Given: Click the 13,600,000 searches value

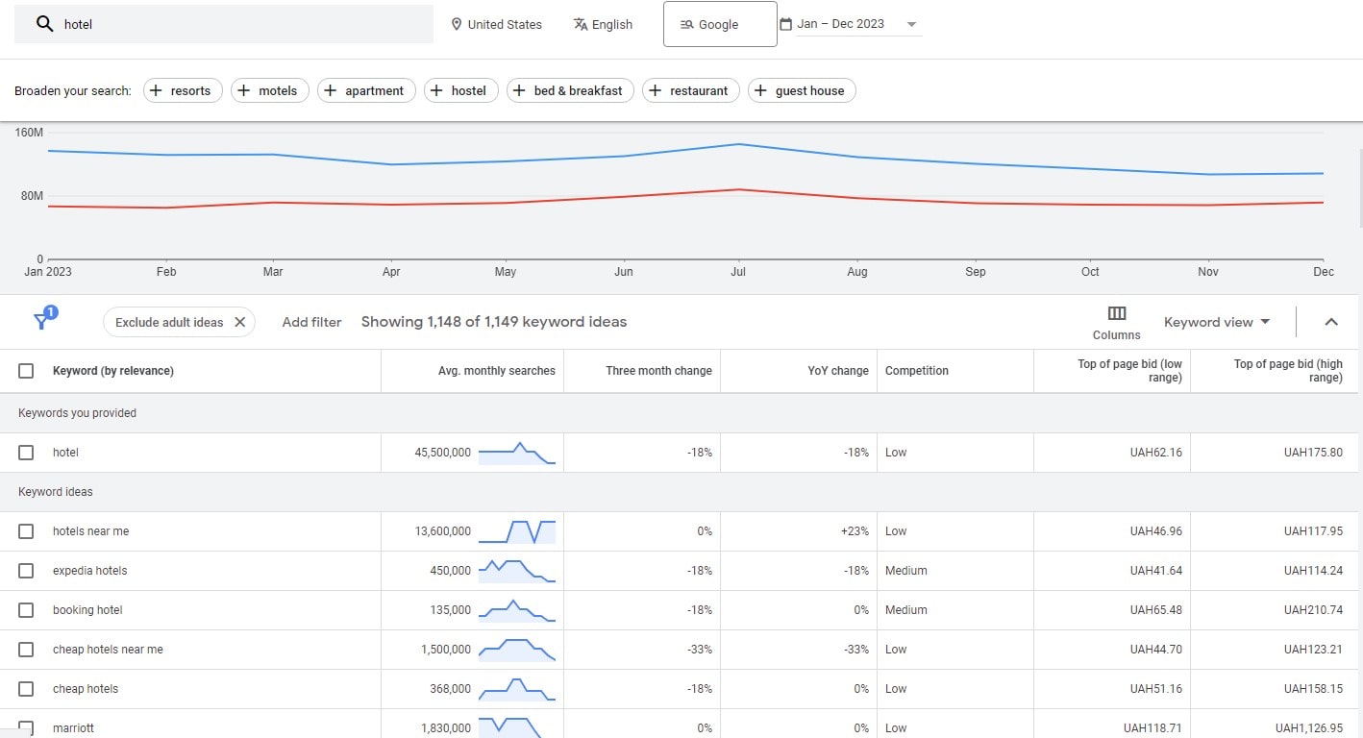Looking at the screenshot, I should [443, 531].
